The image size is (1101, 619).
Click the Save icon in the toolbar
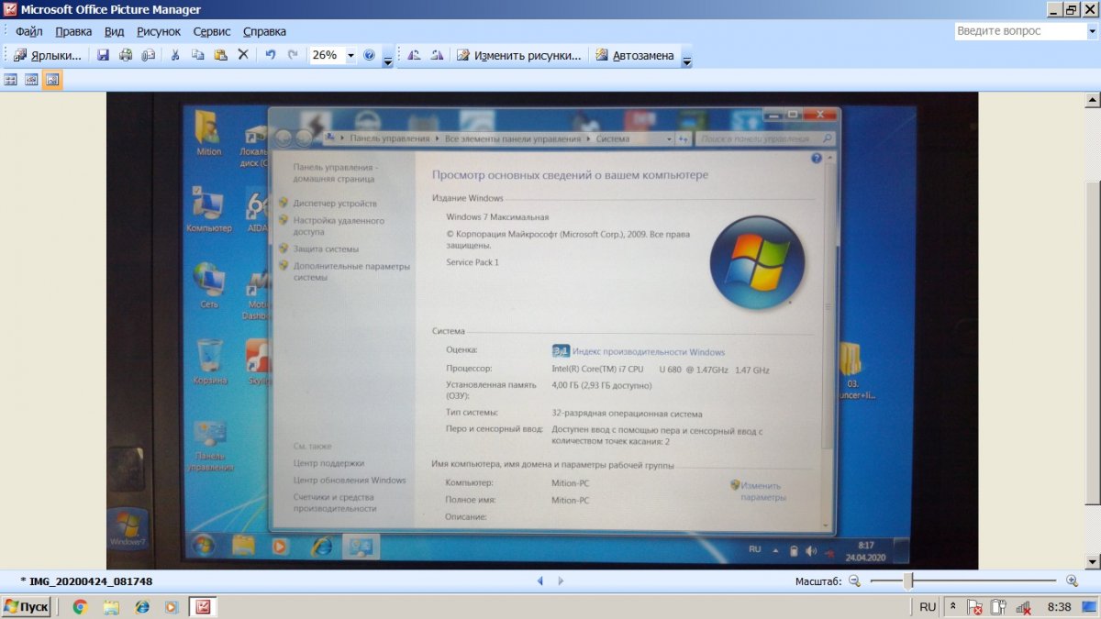click(103, 55)
